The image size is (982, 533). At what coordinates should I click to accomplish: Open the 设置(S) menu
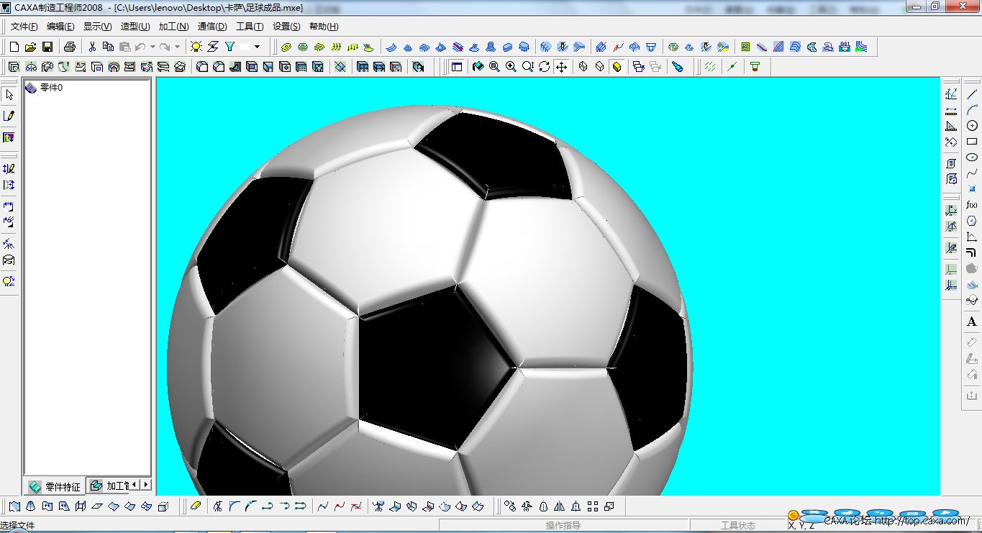(286, 27)
